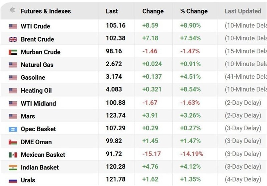Screen dimensions: 267x186
Task: Sort by the Last column header
Action: 112,11
